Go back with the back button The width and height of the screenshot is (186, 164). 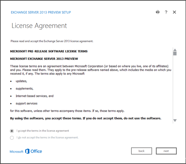pos(142,151)
